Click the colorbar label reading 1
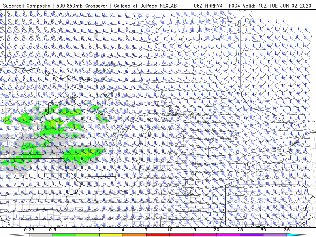 point(76,230)
